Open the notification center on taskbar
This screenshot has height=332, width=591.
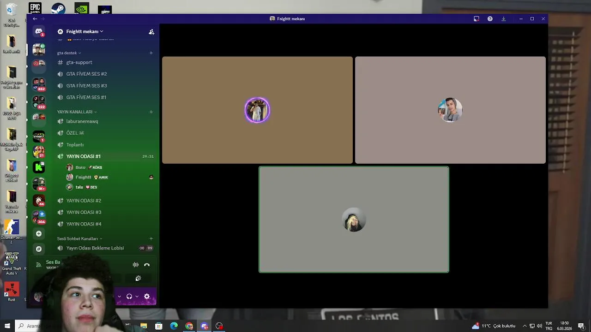coord(581,326)
